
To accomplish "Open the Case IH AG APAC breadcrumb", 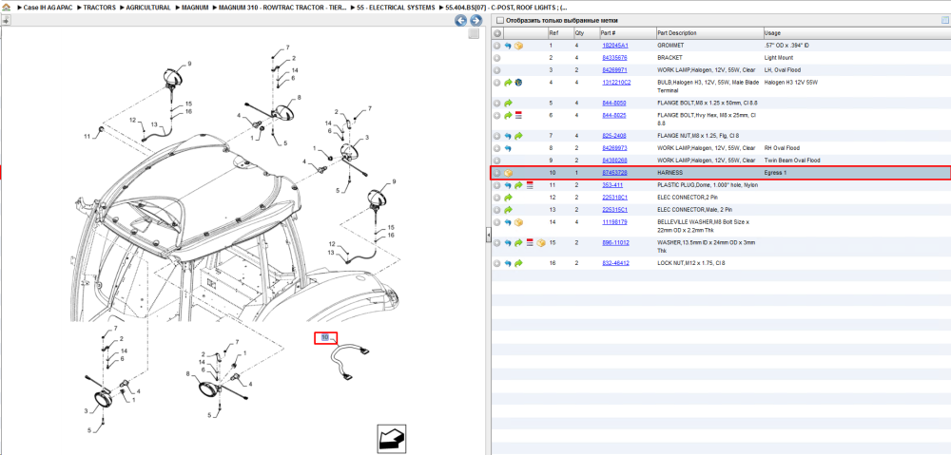I will [49, 8].
